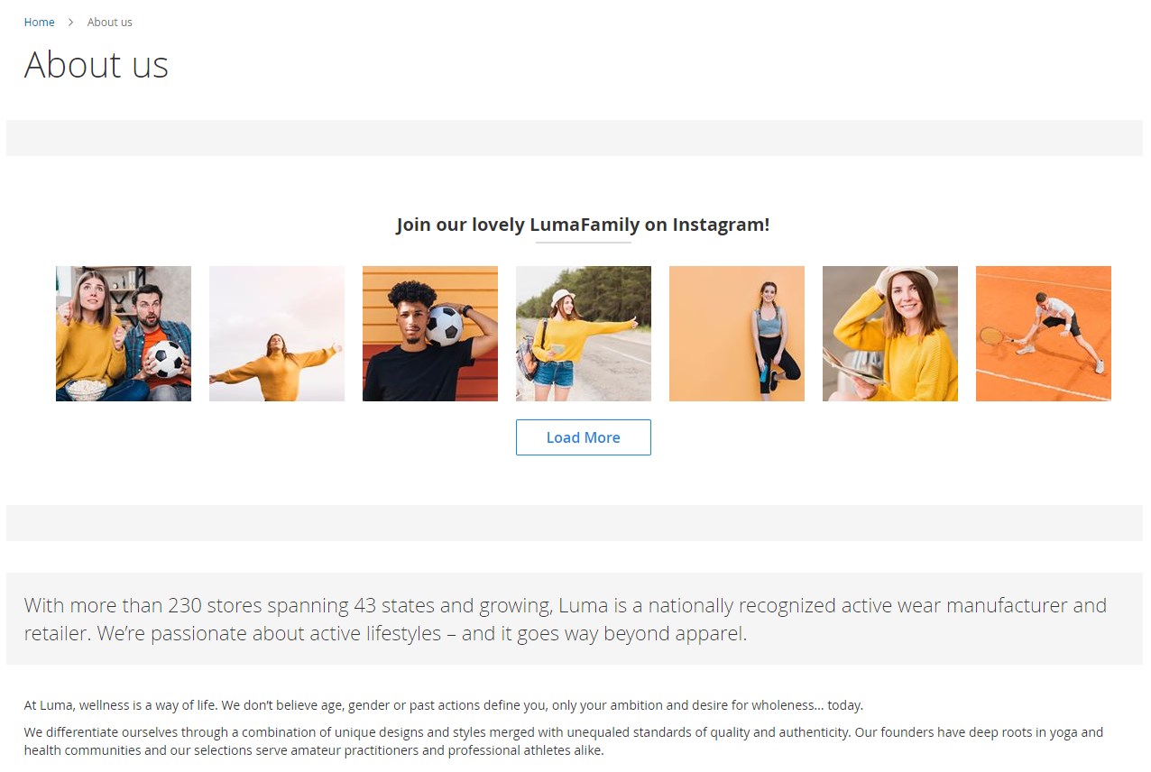Open photo of hitchhiking woman on the road
Image resolution: width=1151 pixels, height=772 pixels.
584,334
